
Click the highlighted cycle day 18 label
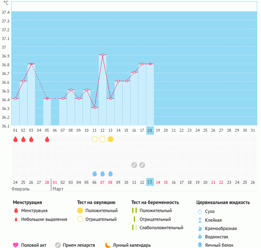click(x=150, y=130)
